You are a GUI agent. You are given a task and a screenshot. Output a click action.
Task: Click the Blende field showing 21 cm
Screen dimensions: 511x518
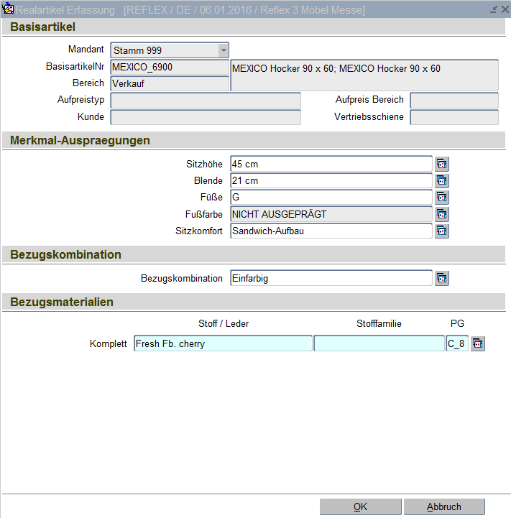point(331,181)
